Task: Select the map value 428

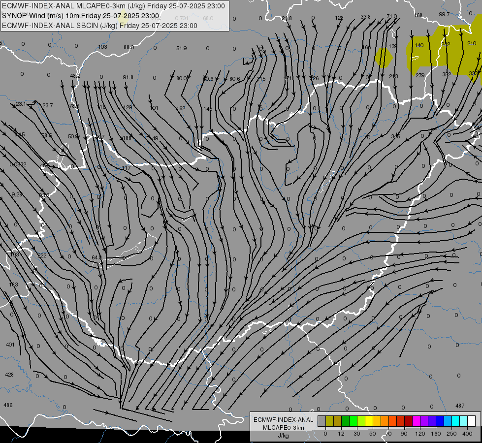Action: [9, 375]
